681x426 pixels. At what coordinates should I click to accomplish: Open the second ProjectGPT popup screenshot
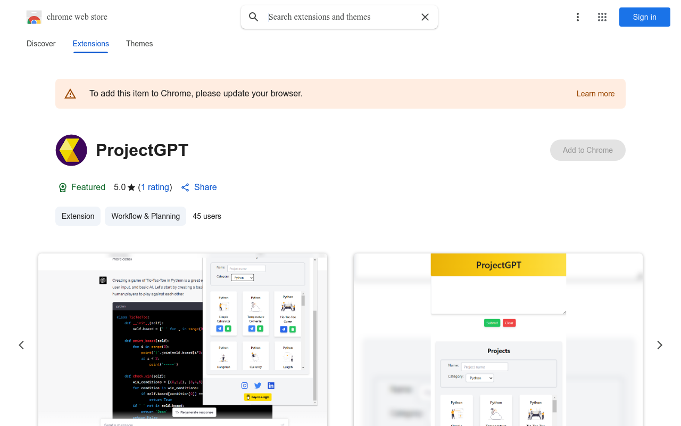[498, 340]
